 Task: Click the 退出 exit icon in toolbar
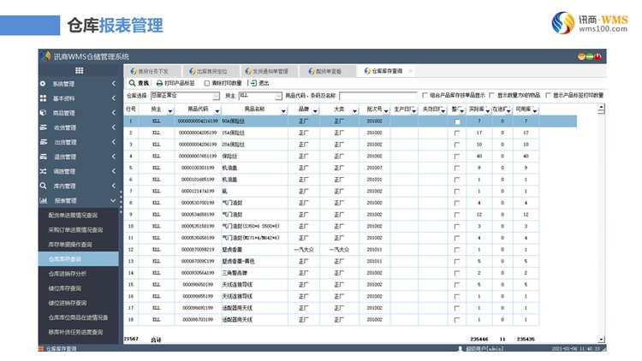(x=254, y=83)
